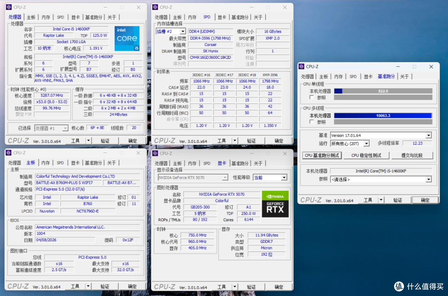Image resolution: width=448 pixels, height=296 pixels.
Task: Close the benchmark CPU-Z window
Action: pos(431,66)
